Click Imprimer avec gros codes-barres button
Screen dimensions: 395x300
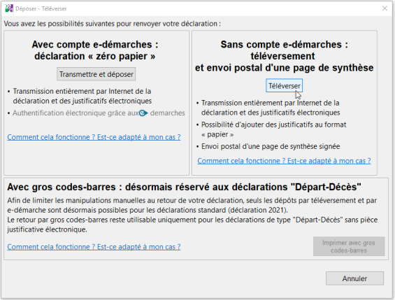pos(349,246)
